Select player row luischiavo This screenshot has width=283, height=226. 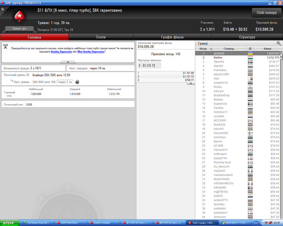(238, 137)
